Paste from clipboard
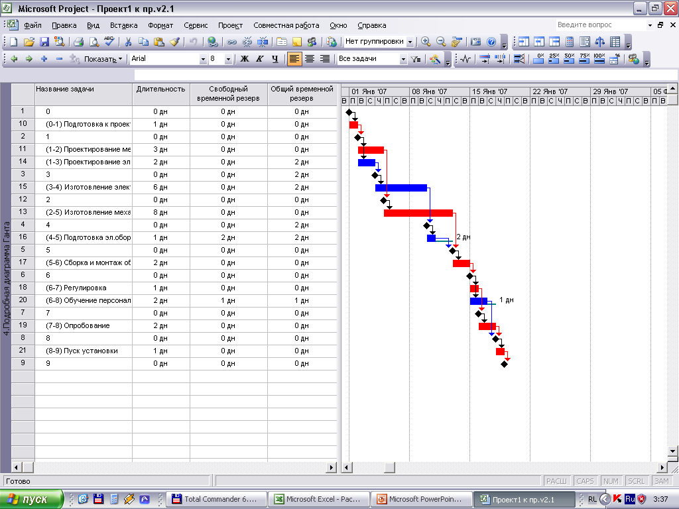The height and width of the screenshot is (509, 679). point(159,42)
